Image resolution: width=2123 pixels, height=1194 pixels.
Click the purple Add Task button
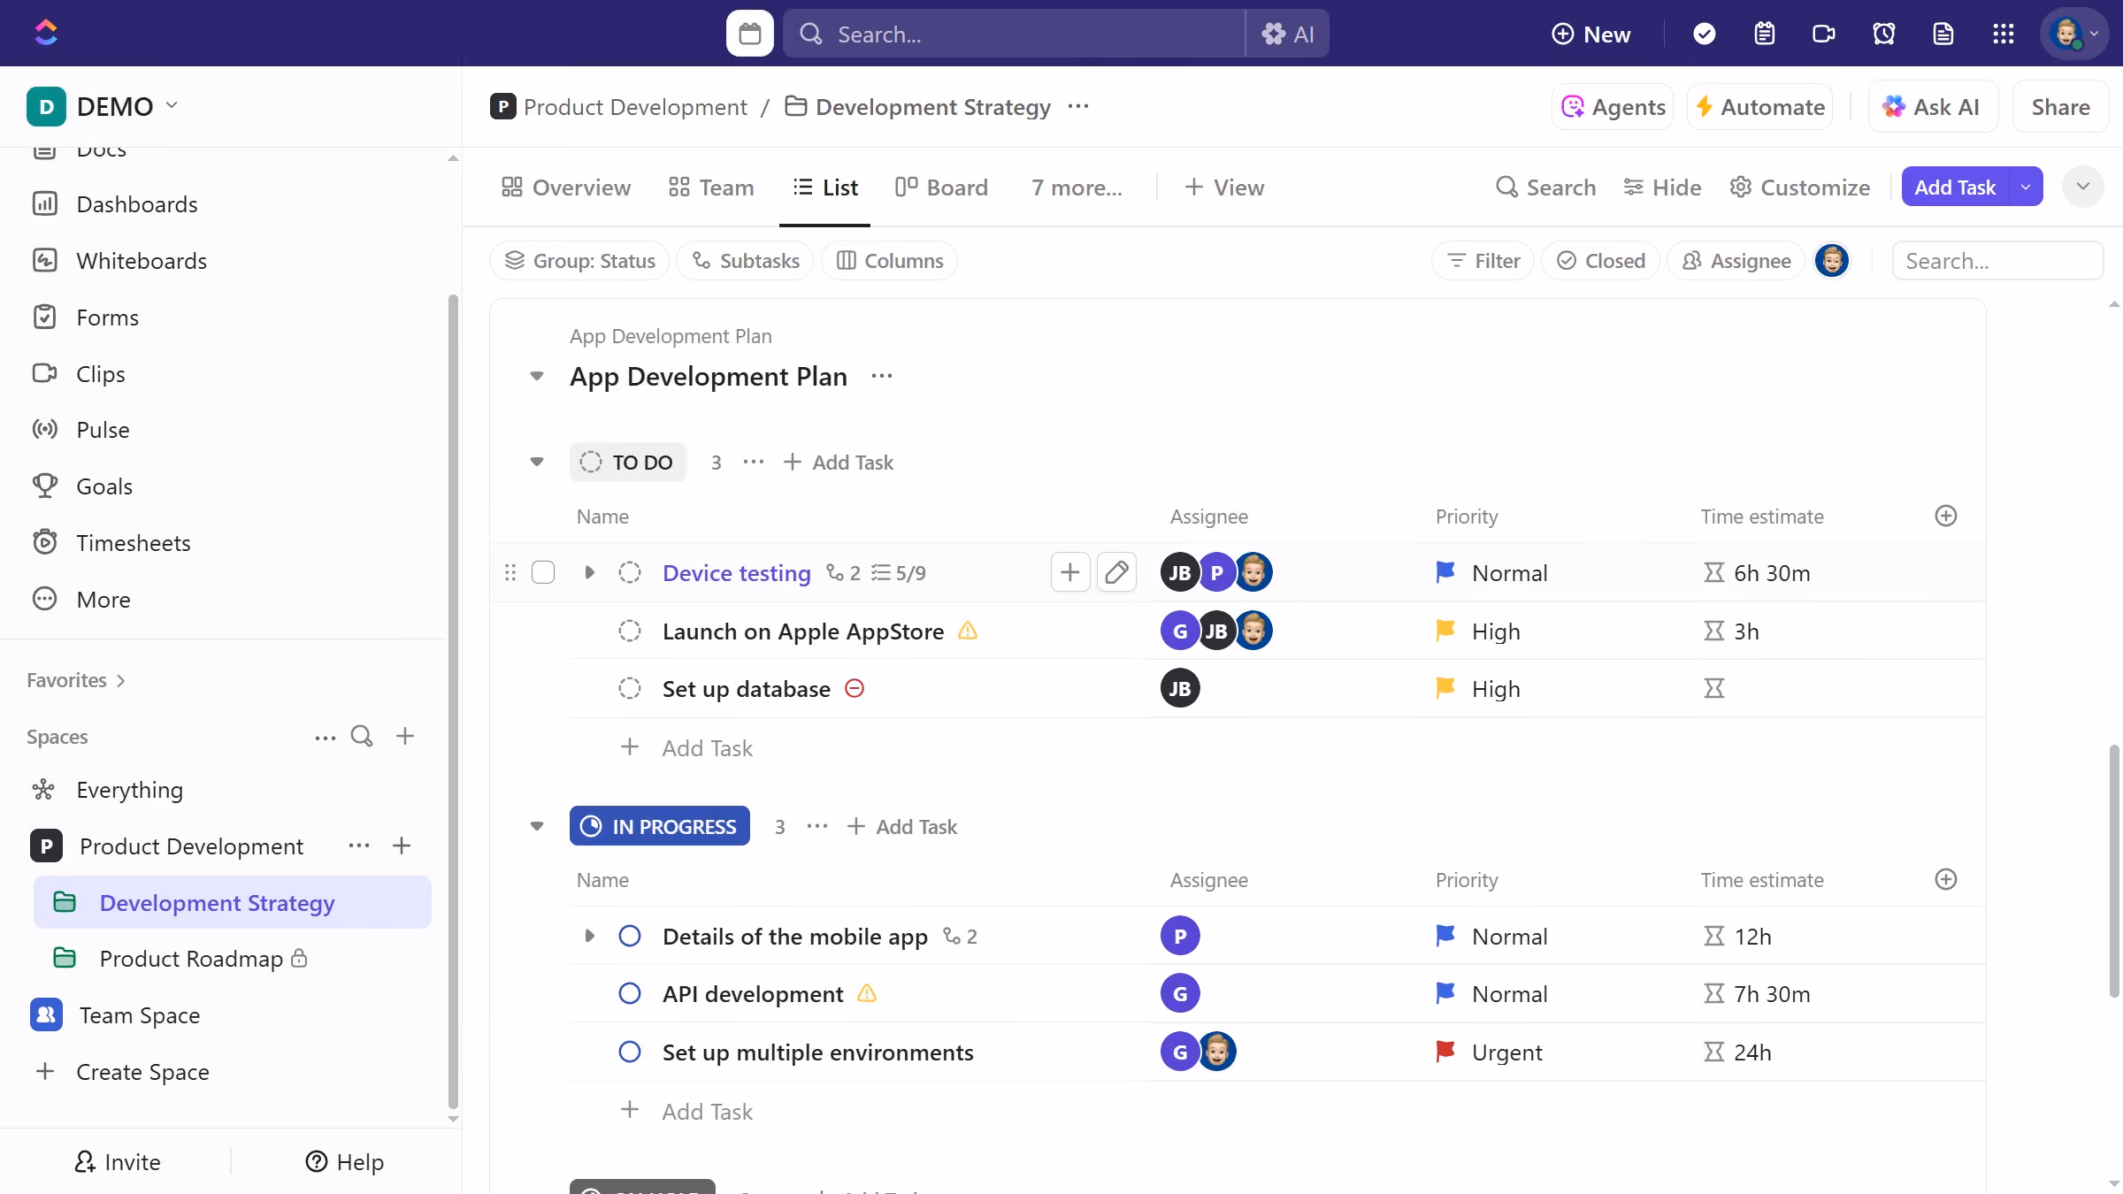1955,187
